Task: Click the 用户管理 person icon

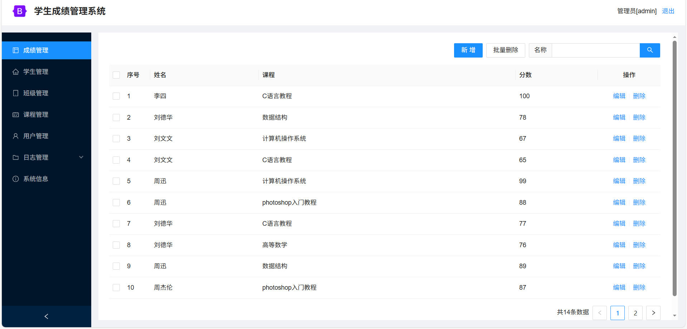Action: click(x=16, y=136)
